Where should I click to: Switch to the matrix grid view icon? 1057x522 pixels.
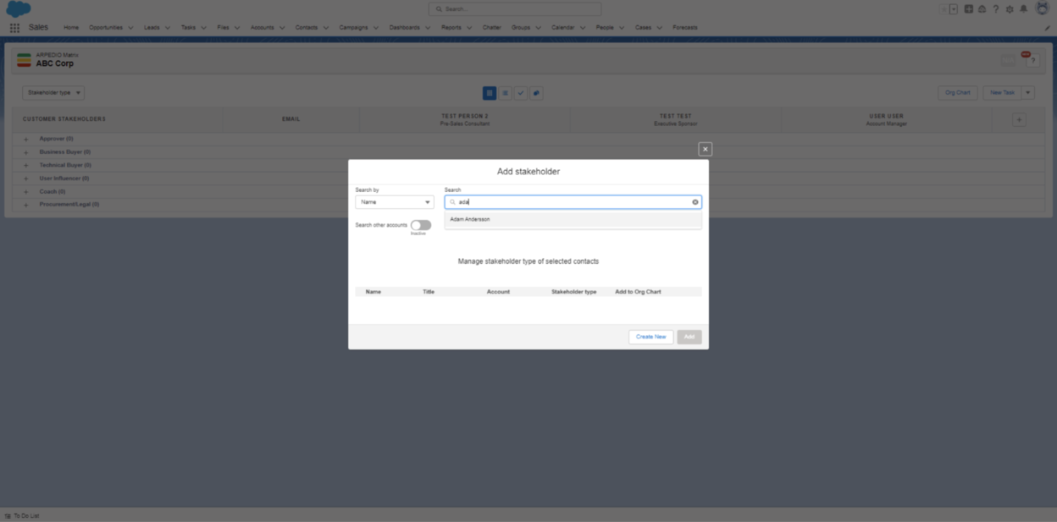point(490,93)
